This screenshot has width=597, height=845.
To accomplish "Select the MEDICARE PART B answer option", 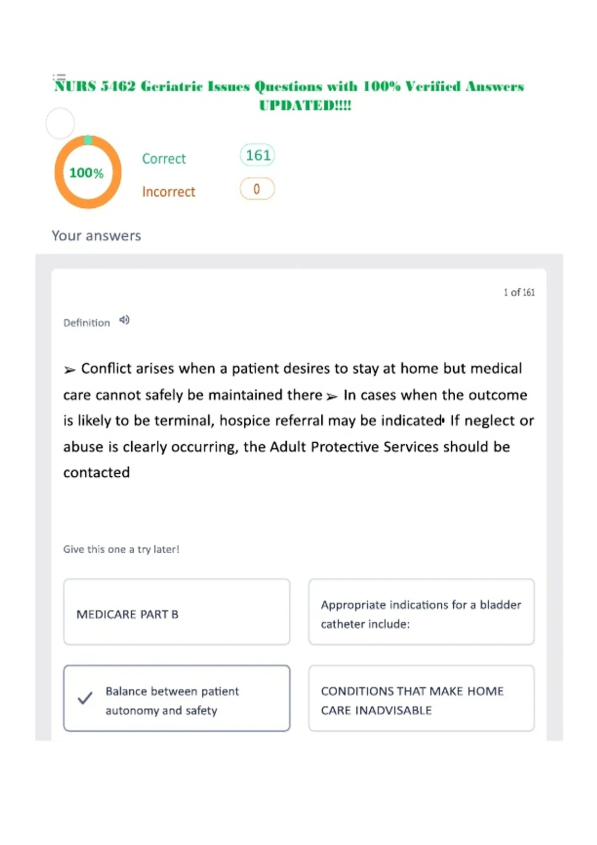I will tap(177, 612).
